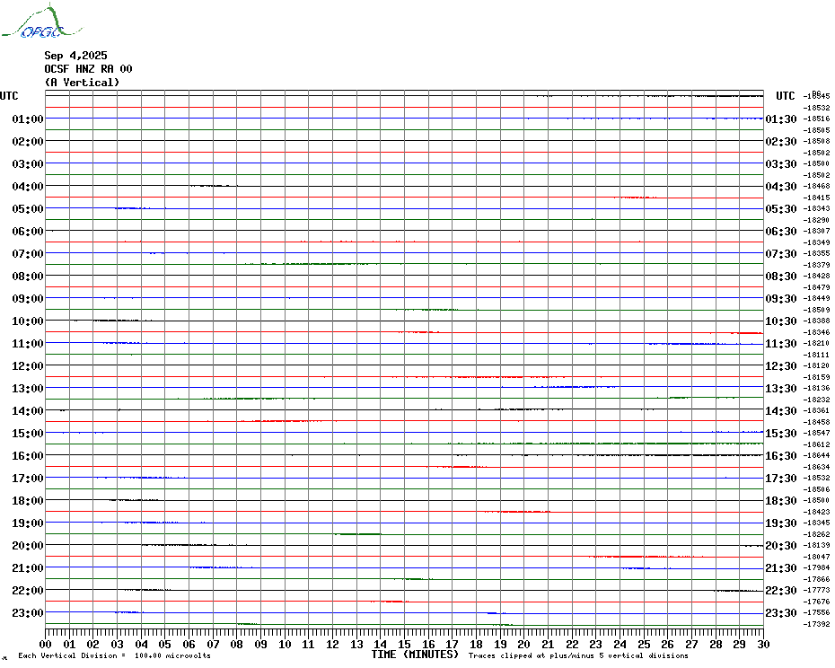Click the 11:30 half-hour label
The width and height of the screenshot is (835, 668).
[x=781, y=344]
